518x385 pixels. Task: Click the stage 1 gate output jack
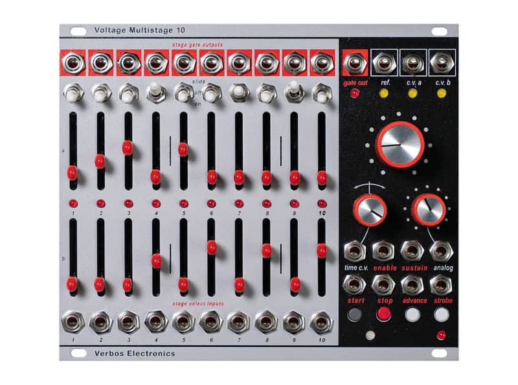coord(73,62)
